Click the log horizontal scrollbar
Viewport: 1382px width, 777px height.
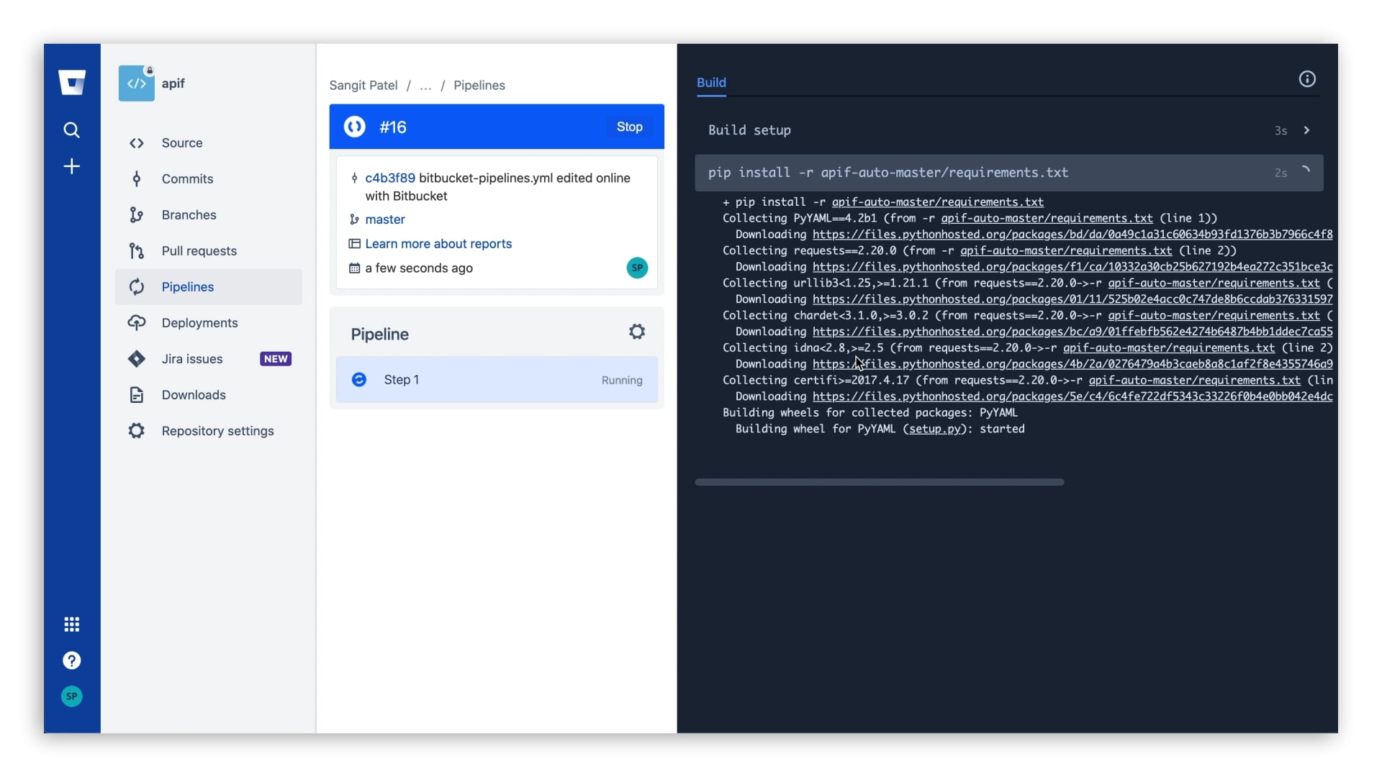pyautogui.click(x=879, y=482)
